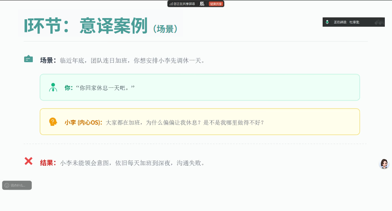
Task: Click the 结果 label in red
Action: click(x=48, y=163)
